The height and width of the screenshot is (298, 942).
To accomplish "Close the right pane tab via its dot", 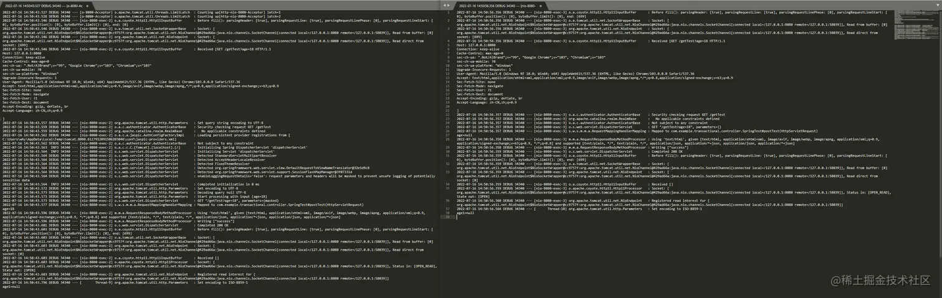I will [x=541, y=6].
